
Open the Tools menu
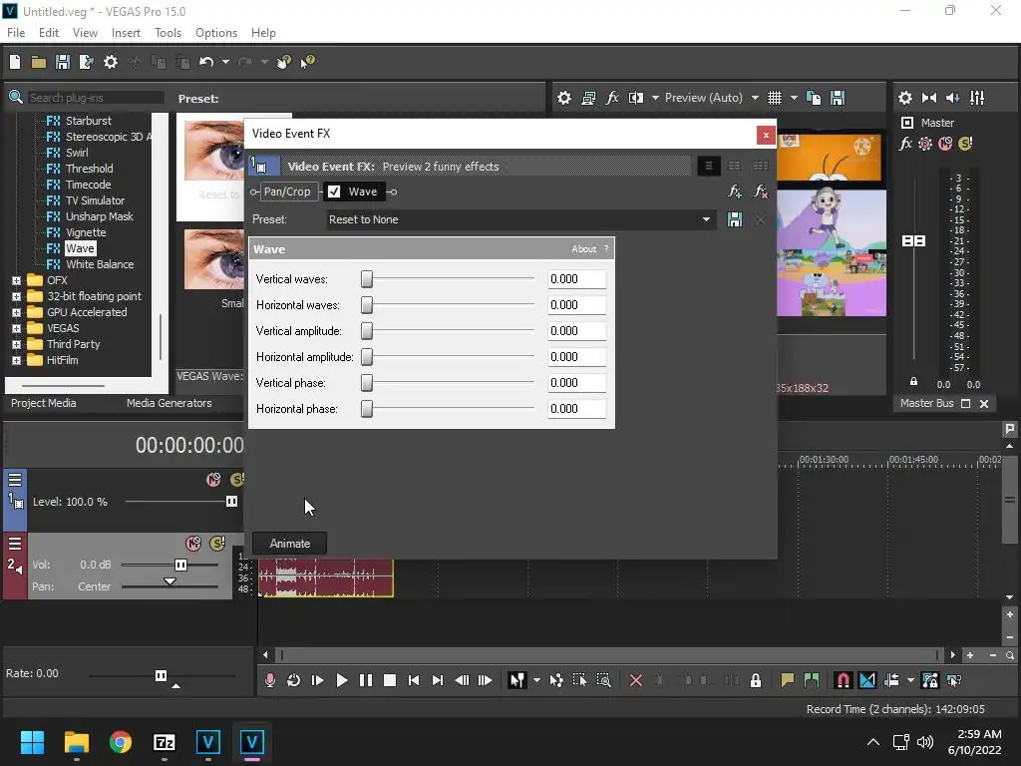(x=168, y=33)
